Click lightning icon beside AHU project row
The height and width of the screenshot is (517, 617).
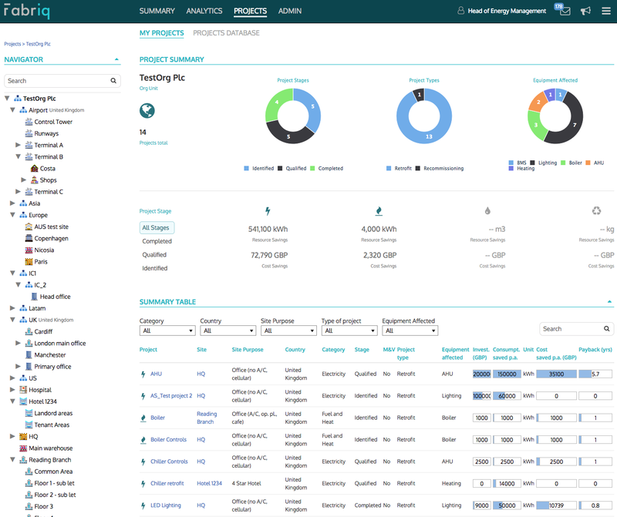click(143, 374)
